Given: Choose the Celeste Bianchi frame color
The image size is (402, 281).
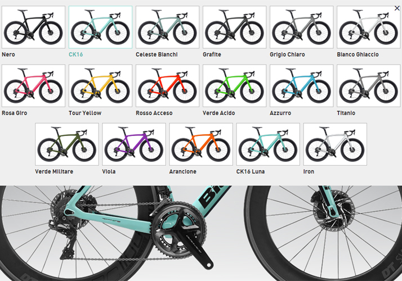Looking at the screenshot, I should (x=167, y=27).
